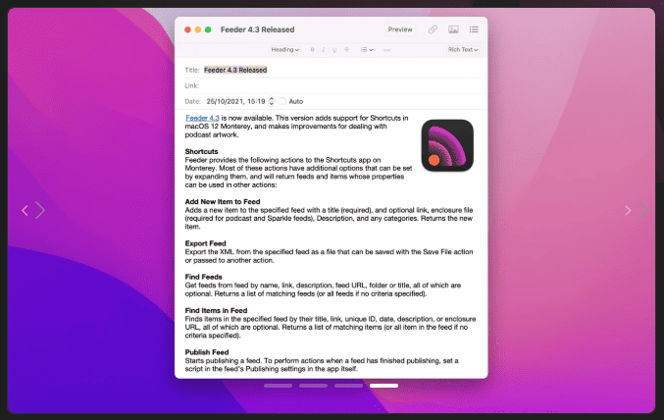The image size is (664, 420).
Task: Click the Link: label
Action: coord(192,85)
